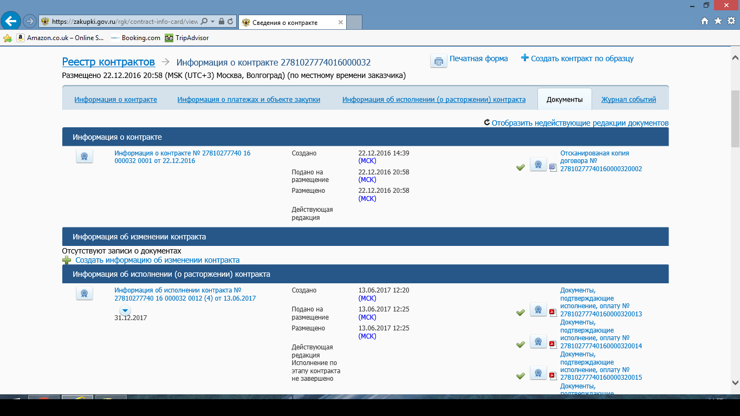Click PDF icon for document ending 320013
The image size is (740, 416).
tap(553, 311)
